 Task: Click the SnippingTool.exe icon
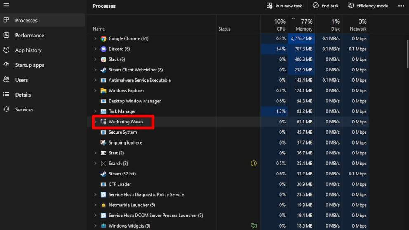click(x=104, y=142)
